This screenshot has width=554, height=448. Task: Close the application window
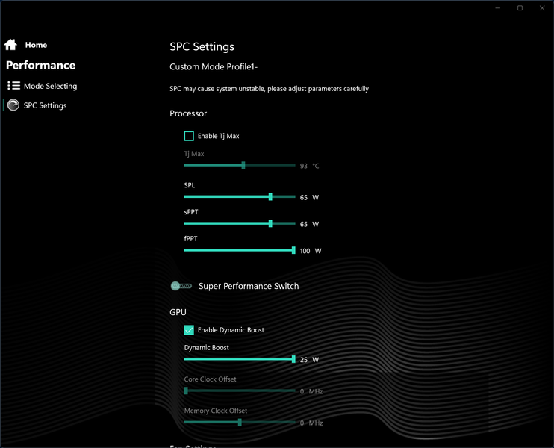[x=542, y=7]
